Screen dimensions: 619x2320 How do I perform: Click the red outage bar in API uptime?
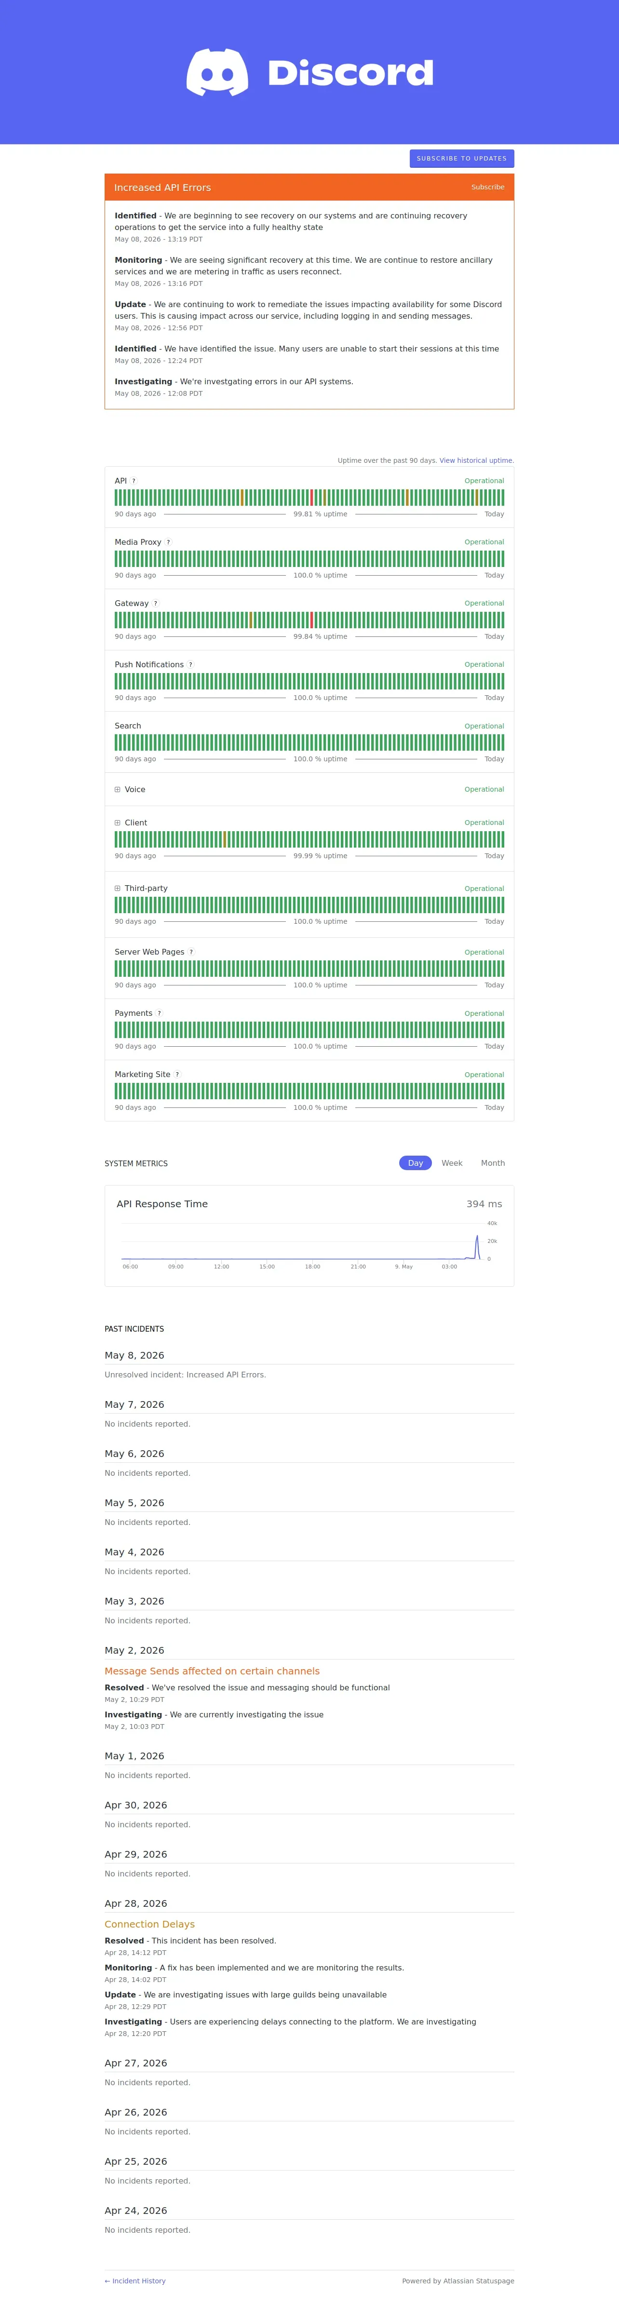(312, 497)
